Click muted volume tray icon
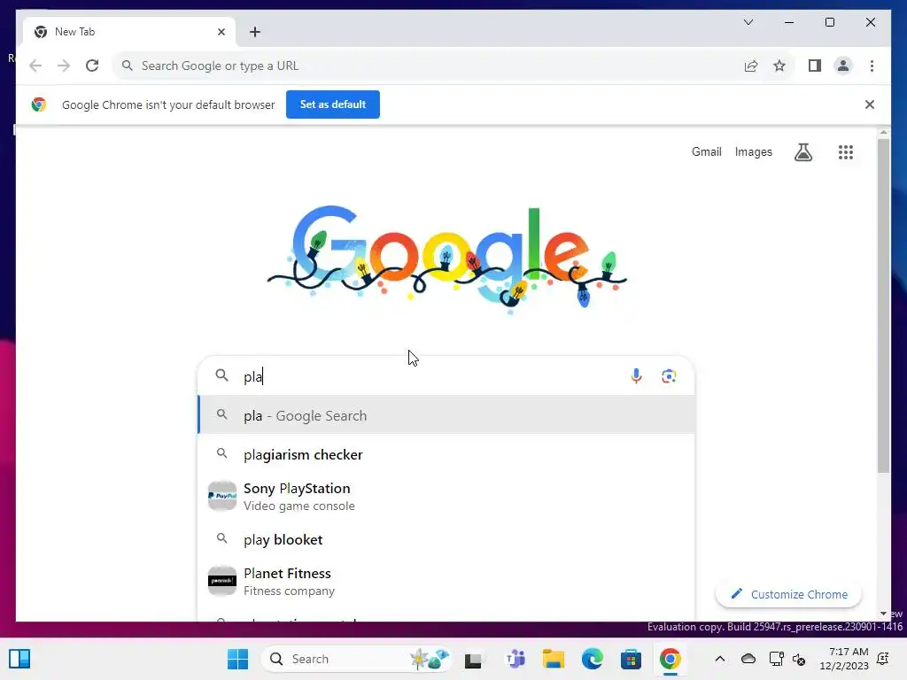Screen dimensions: 907x680 (x=799, y=659)
